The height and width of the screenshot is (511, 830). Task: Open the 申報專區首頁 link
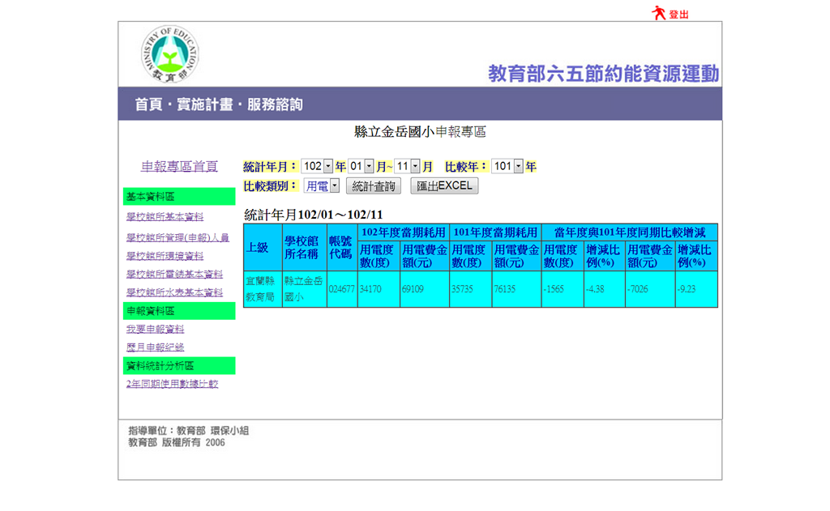[x=179, y=167]
